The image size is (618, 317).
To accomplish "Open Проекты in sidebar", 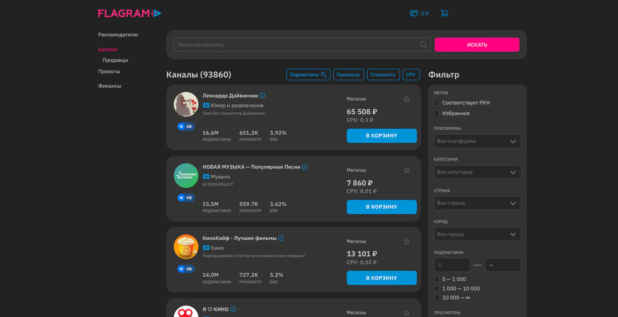I will (109, 71).
